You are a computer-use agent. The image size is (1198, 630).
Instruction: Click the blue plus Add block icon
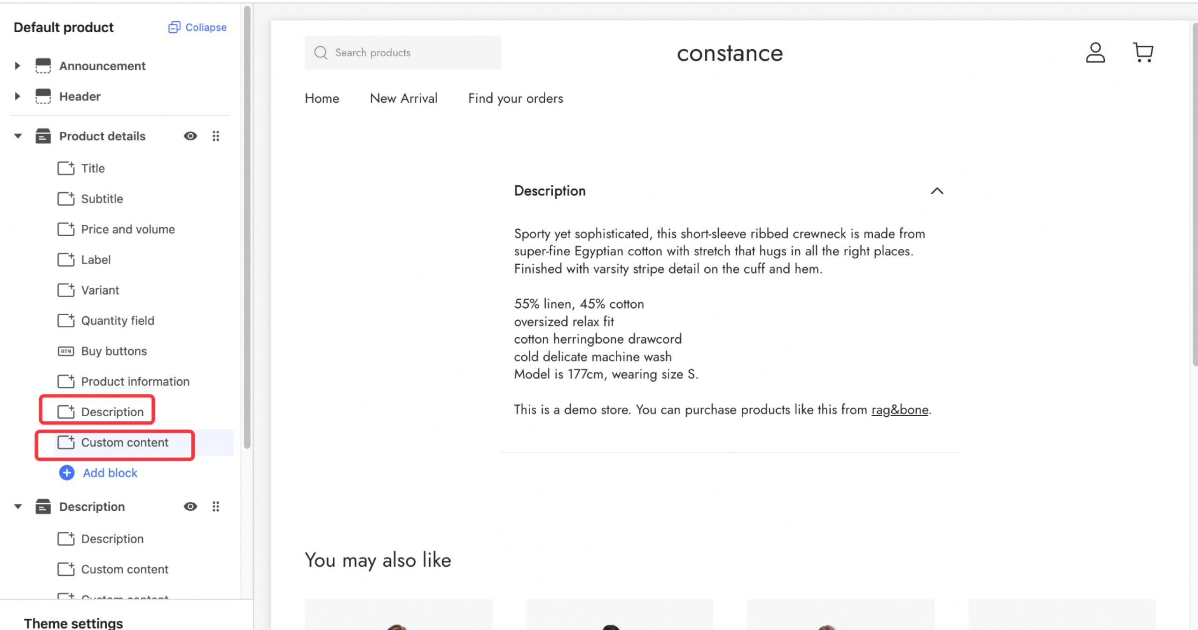coord(66,473)
